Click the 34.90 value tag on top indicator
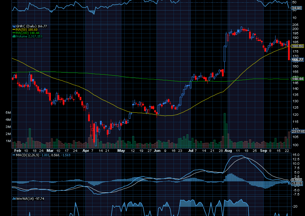The height and width of the screenshot is (216, 305). [297, 8]
